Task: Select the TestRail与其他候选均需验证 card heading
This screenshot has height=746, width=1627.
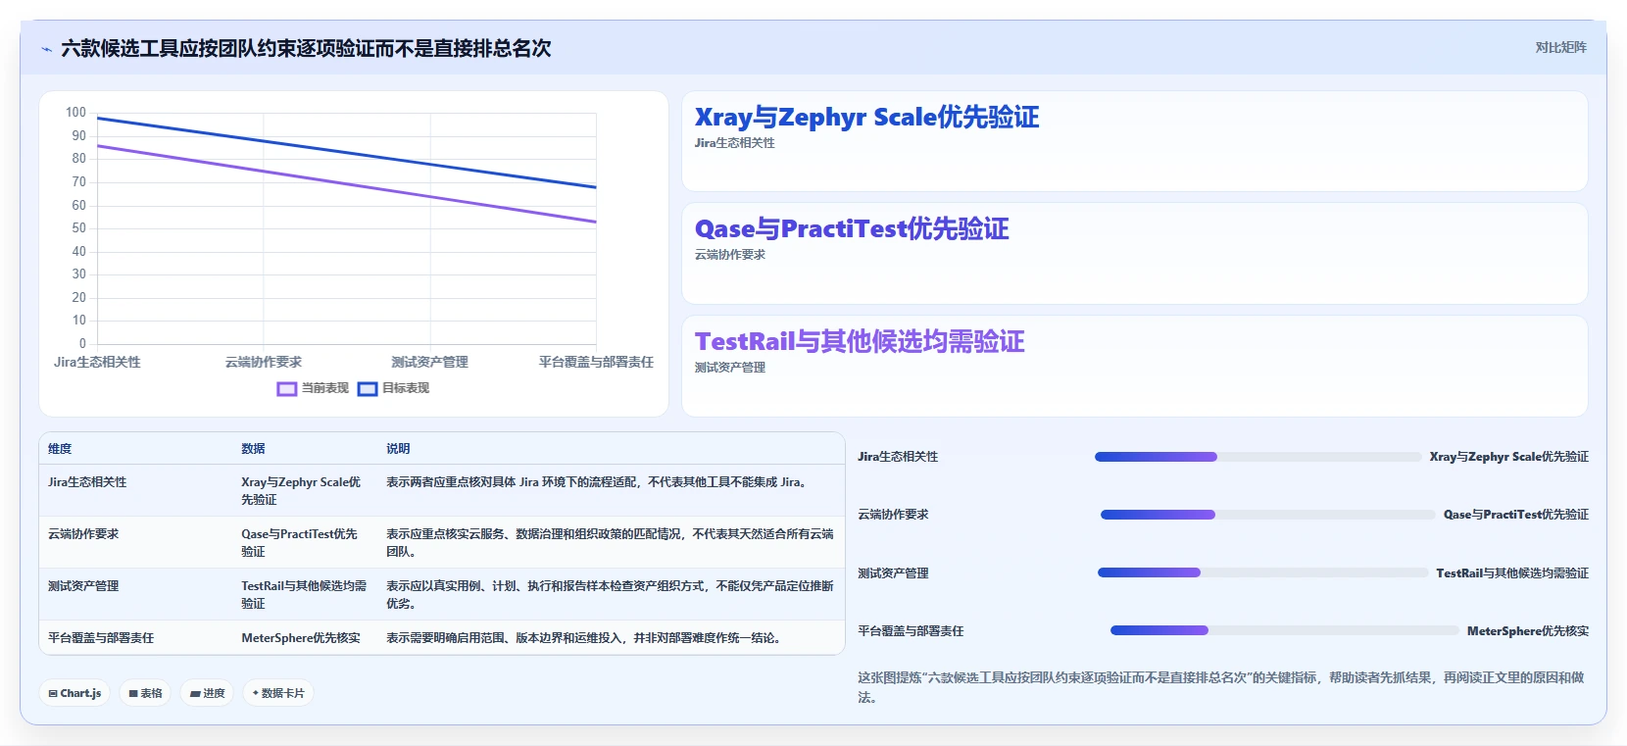Action: coord(860,342)
